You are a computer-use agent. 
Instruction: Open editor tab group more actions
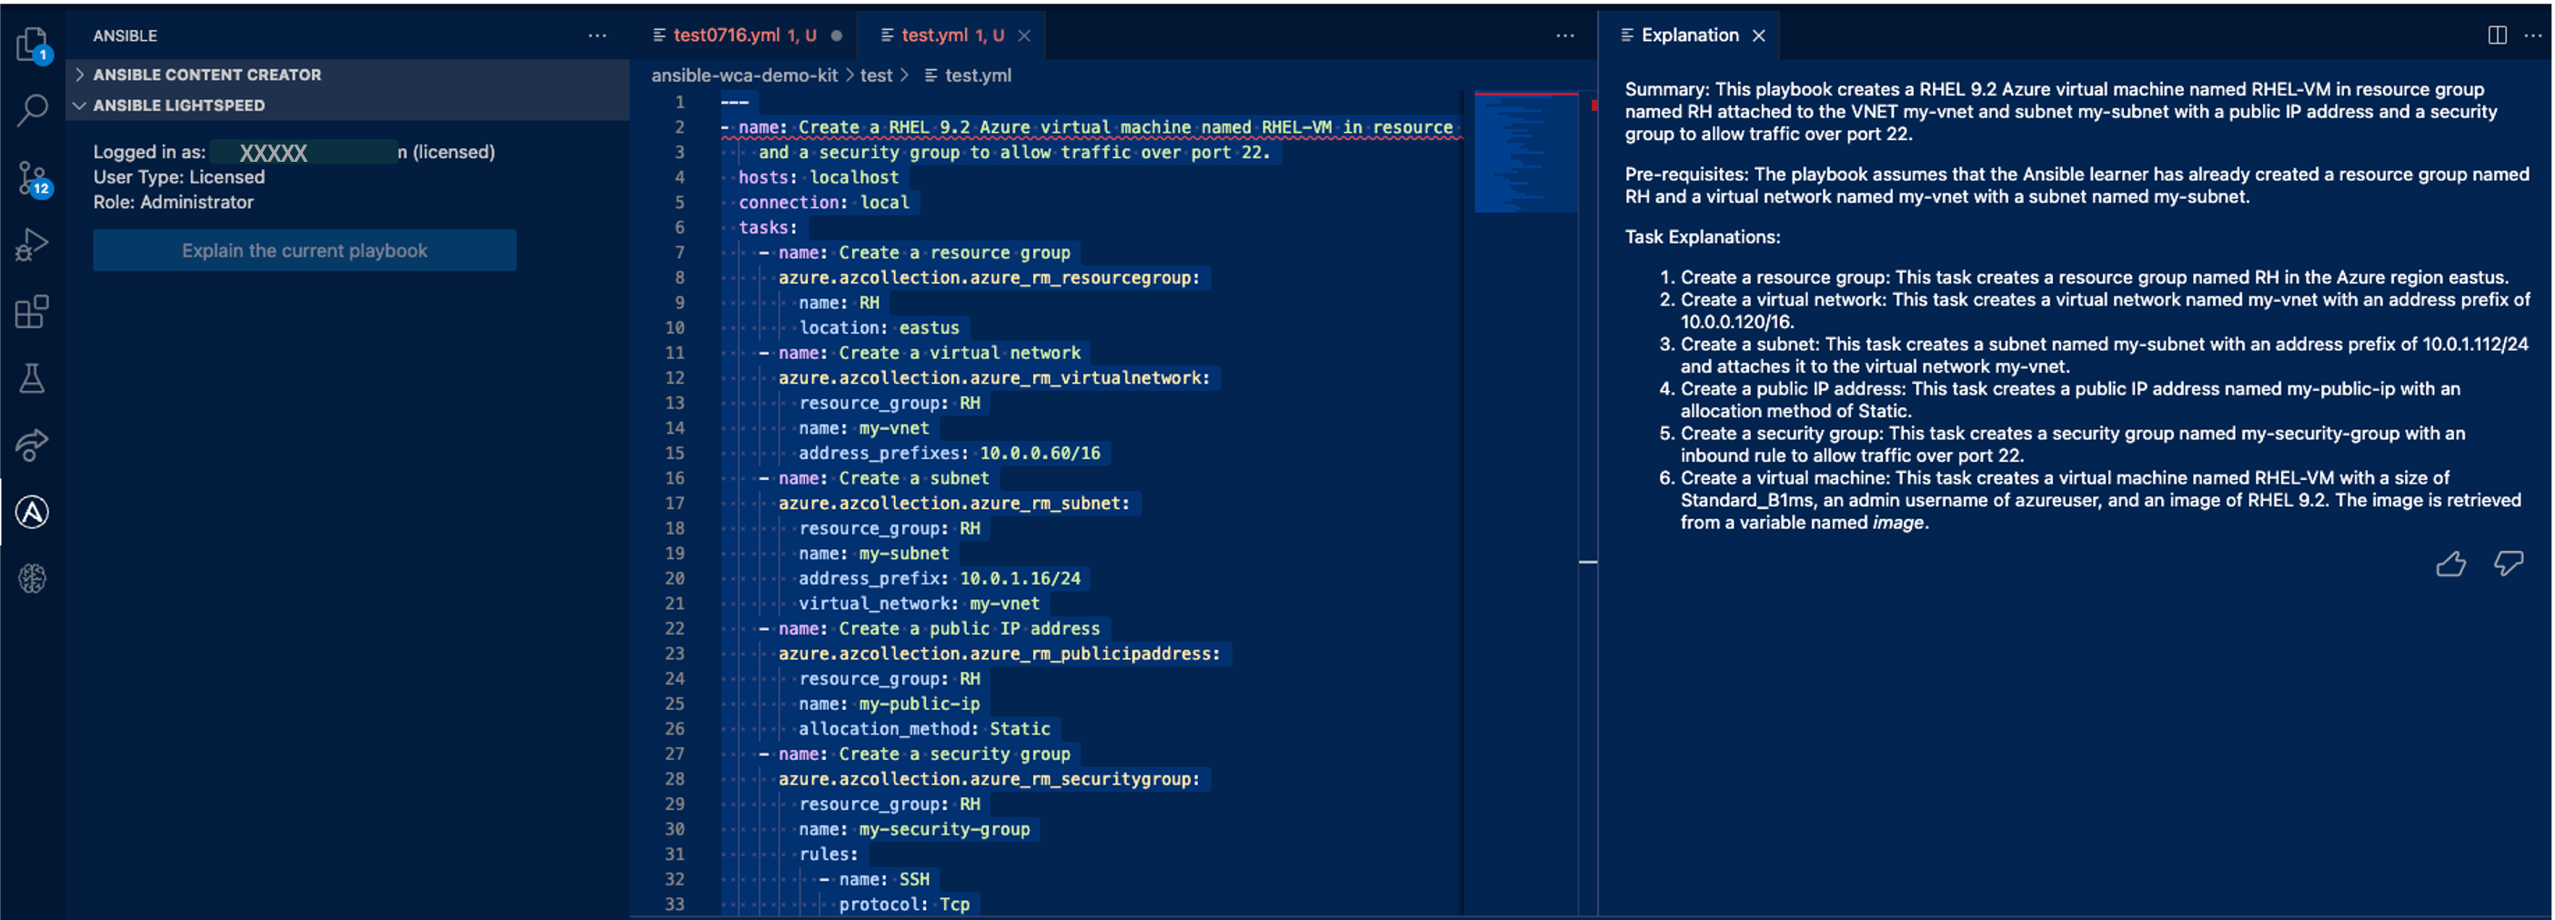(x=1565, y=35)
